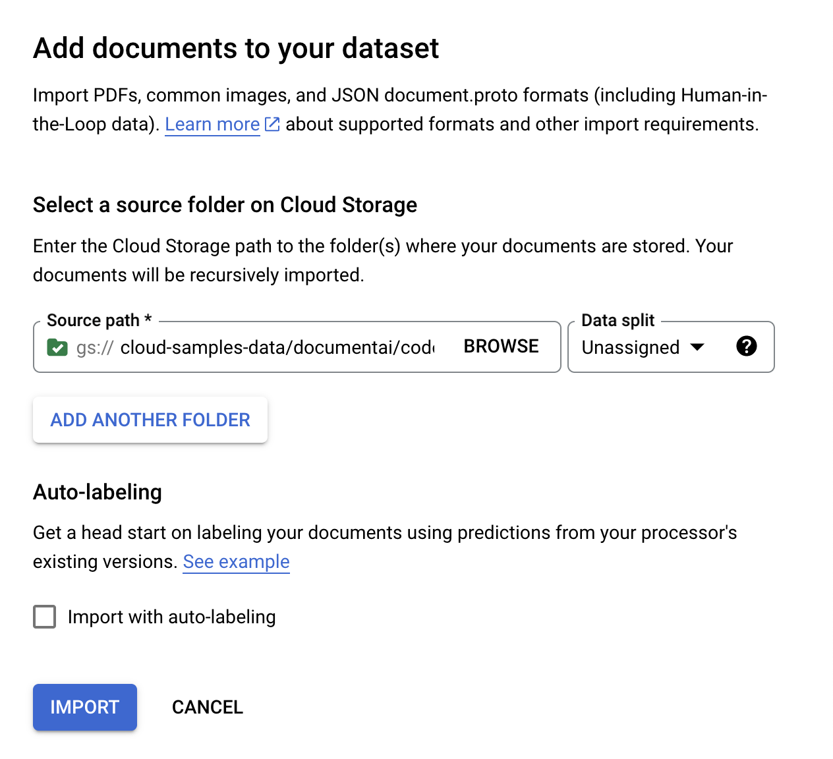The height and width of the screenshot is (759, 833).
Task: Open the See example link under Auto-labeling
Action: click(236, 561)
